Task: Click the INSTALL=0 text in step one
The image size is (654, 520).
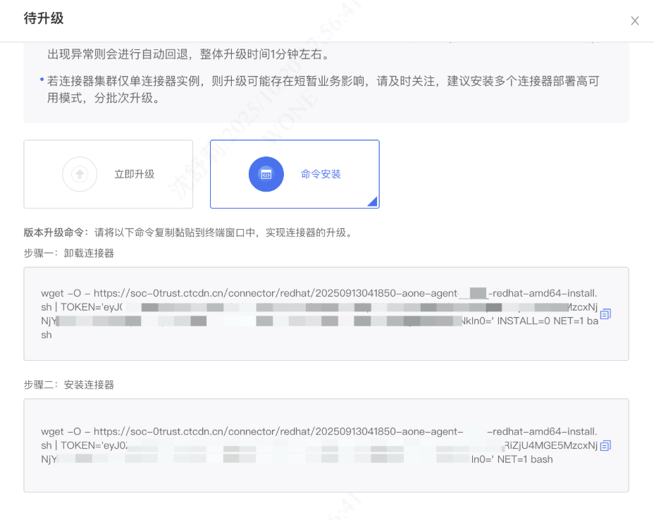Action: (523, 321)
